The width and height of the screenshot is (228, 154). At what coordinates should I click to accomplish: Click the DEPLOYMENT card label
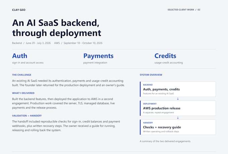click(150, 104)
